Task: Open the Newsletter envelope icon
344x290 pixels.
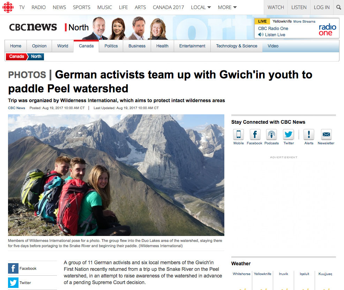Action: click(326, 134)
